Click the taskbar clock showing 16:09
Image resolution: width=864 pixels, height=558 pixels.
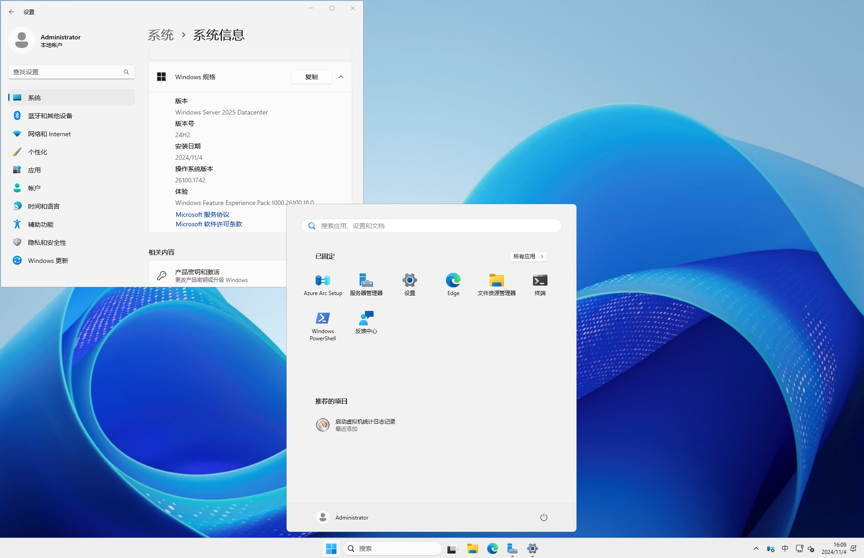coord(834,548)
